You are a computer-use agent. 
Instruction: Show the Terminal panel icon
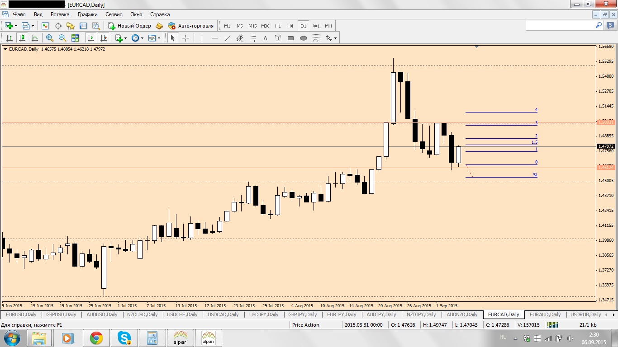83,26
